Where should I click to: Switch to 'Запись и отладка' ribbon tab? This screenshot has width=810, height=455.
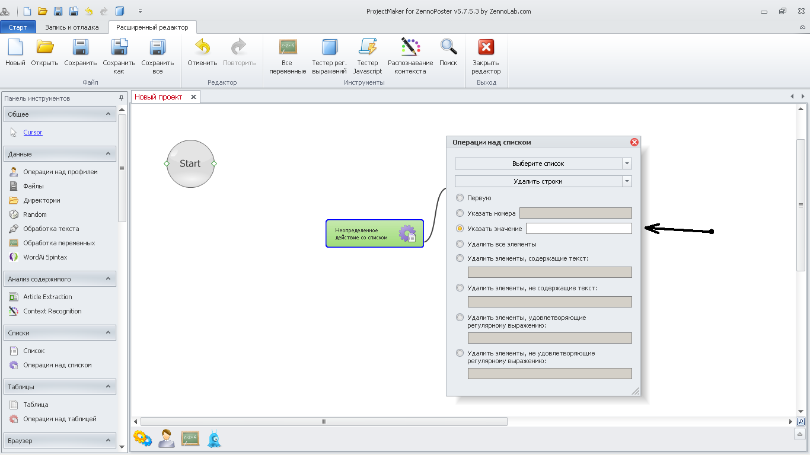(72, 27)
